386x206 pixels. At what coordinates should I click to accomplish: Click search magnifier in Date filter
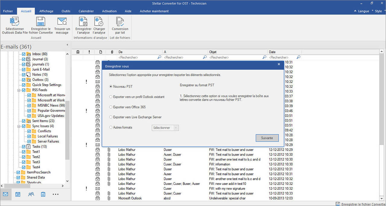[299, 57]
